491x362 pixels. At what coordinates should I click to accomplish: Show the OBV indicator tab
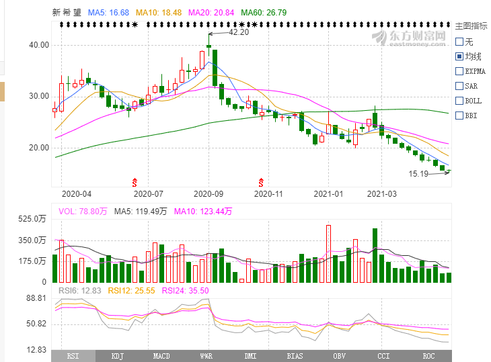[x=339, y=356]
